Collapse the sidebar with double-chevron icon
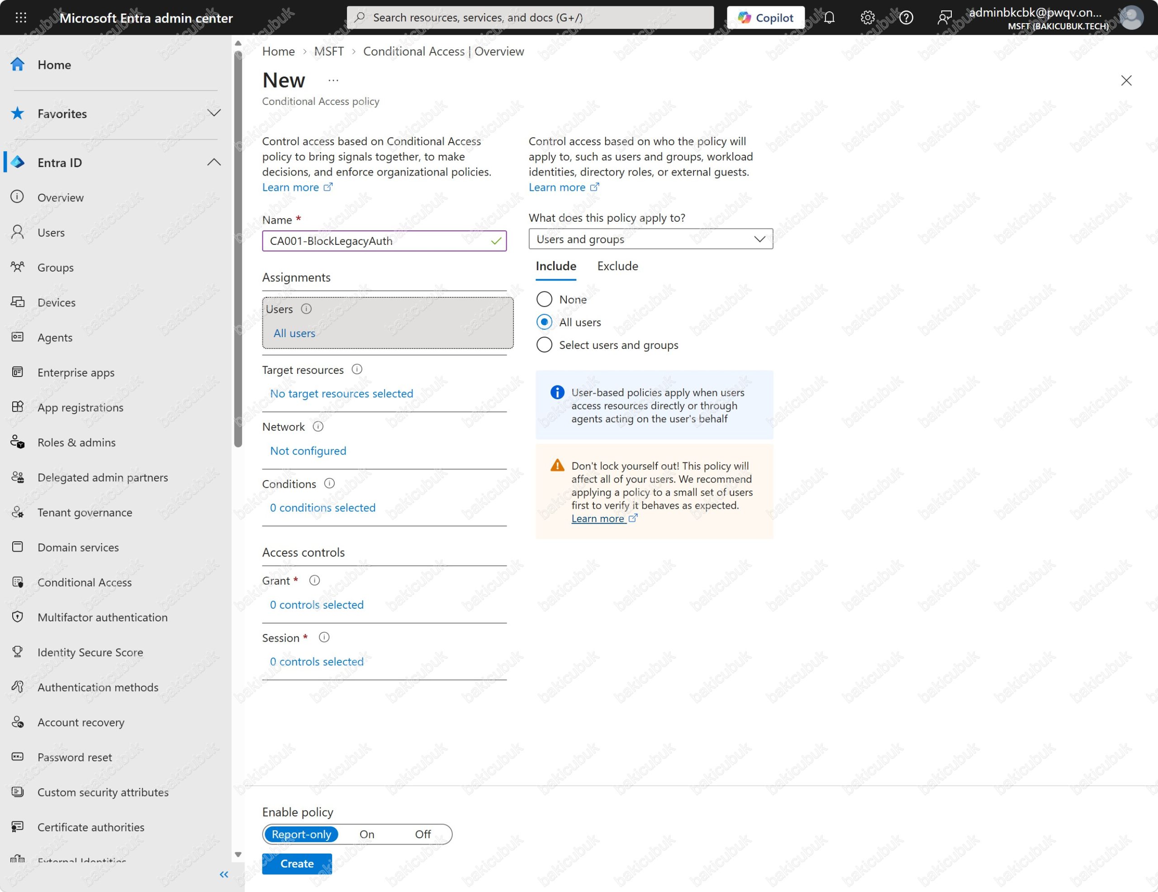Image resolution: width=1158 pixels, height=892 pixels. [224, 874]
